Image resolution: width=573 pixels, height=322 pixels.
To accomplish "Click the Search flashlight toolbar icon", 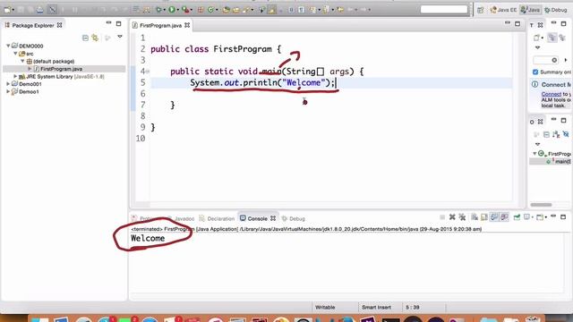I will click(246, 10).
